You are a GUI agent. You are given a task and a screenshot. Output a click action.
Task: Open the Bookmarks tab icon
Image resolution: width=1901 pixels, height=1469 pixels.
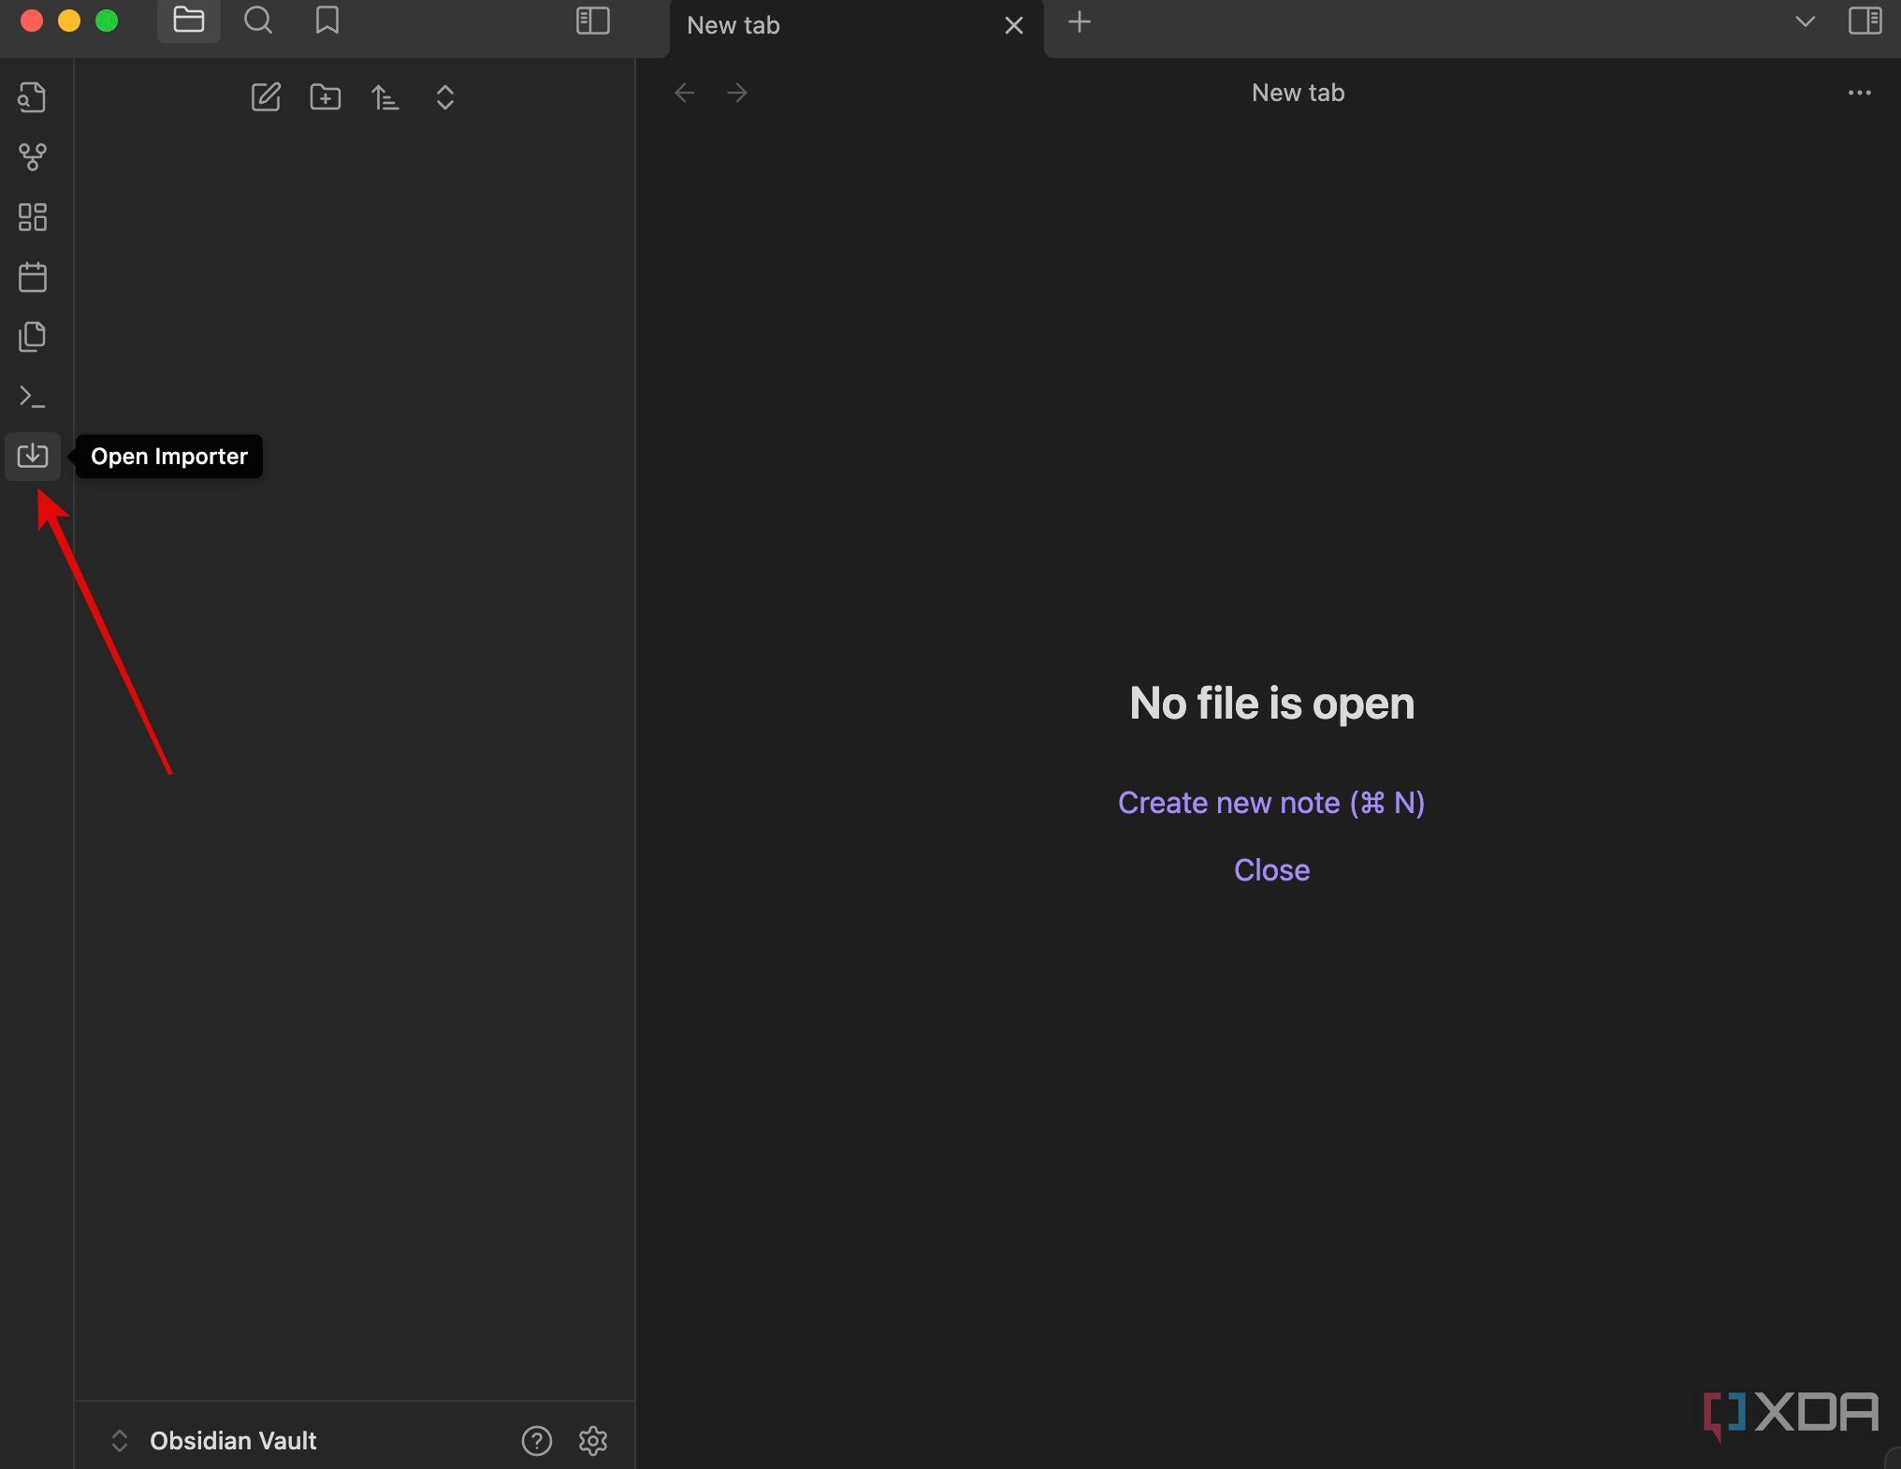327,21
